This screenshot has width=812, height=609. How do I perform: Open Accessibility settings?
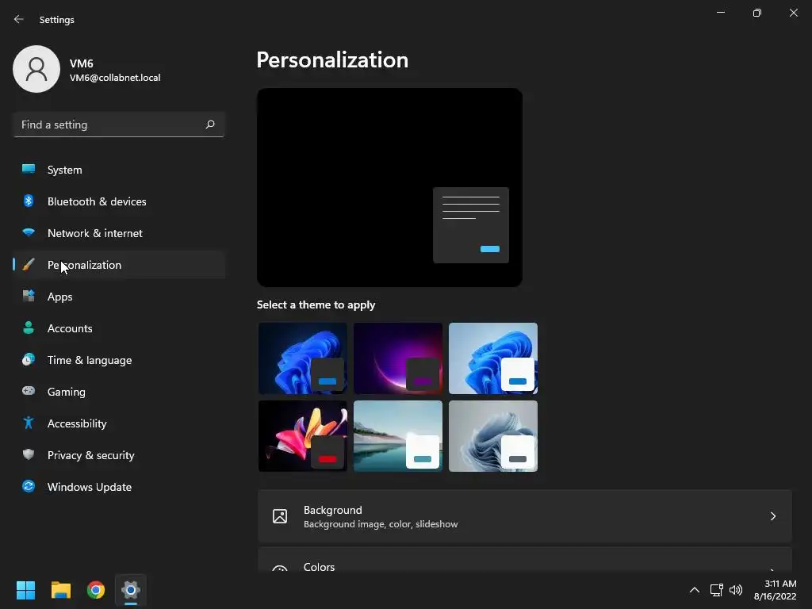pos(119,423)
